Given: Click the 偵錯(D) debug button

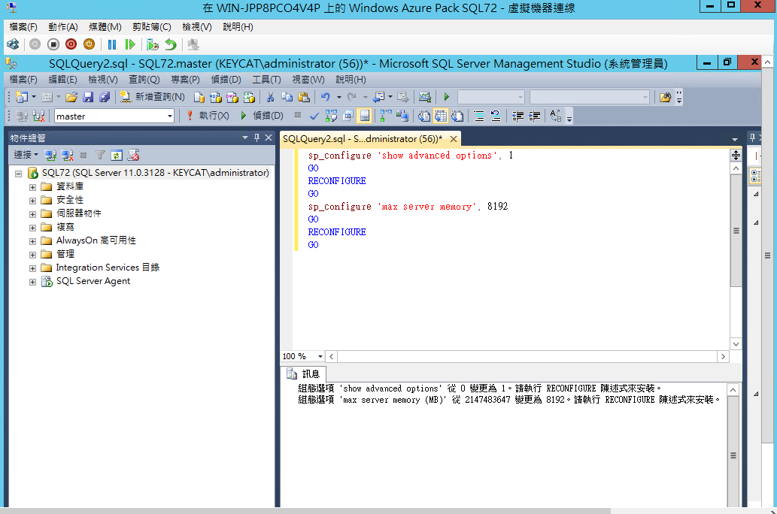Looking at the screenshot, I should click(x=262, y=116).
